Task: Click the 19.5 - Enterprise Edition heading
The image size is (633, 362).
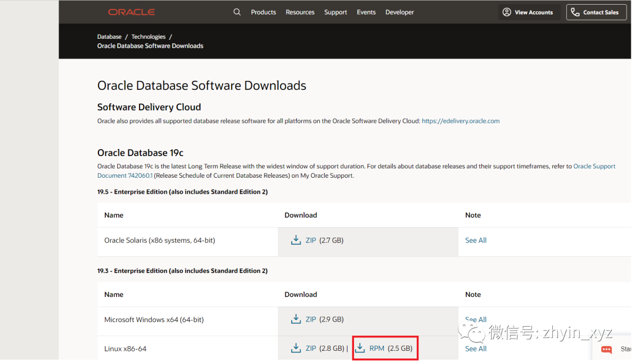Action: [x=182, y=191]
